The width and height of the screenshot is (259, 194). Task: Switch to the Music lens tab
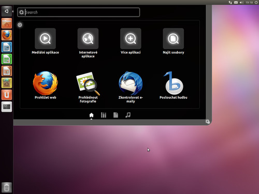tap(128, 115)
